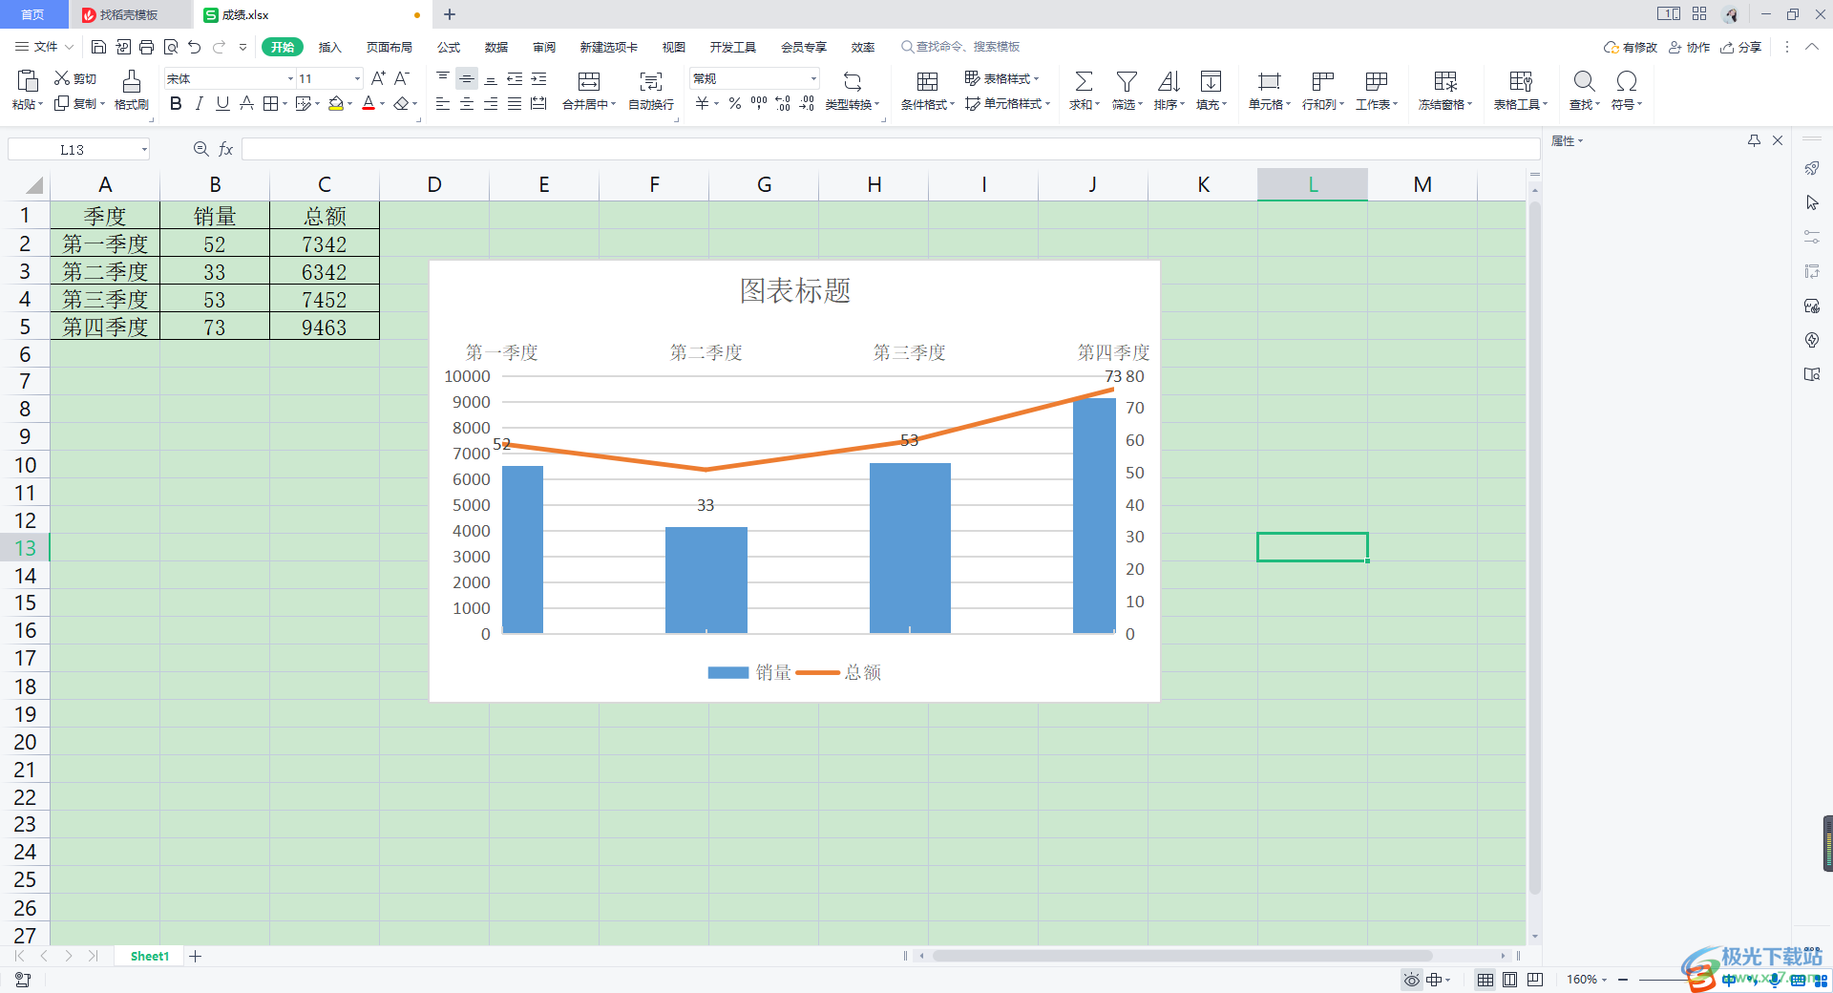Click the cell borders icon
1833x993 pixels.
tap(271, 103)
